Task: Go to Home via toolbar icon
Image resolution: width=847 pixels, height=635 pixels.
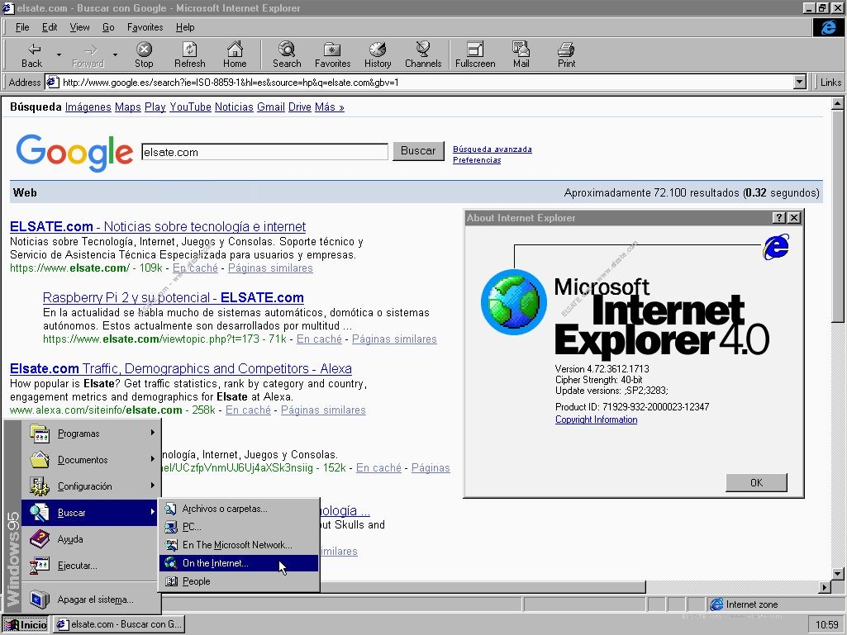Action: click(235, 54)
